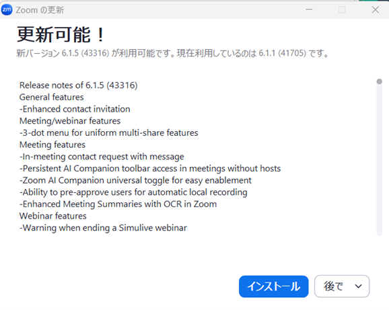Click the release notes scrollbar thumb
The height and width of the screenshot is (310, 389).
point(379,81)
